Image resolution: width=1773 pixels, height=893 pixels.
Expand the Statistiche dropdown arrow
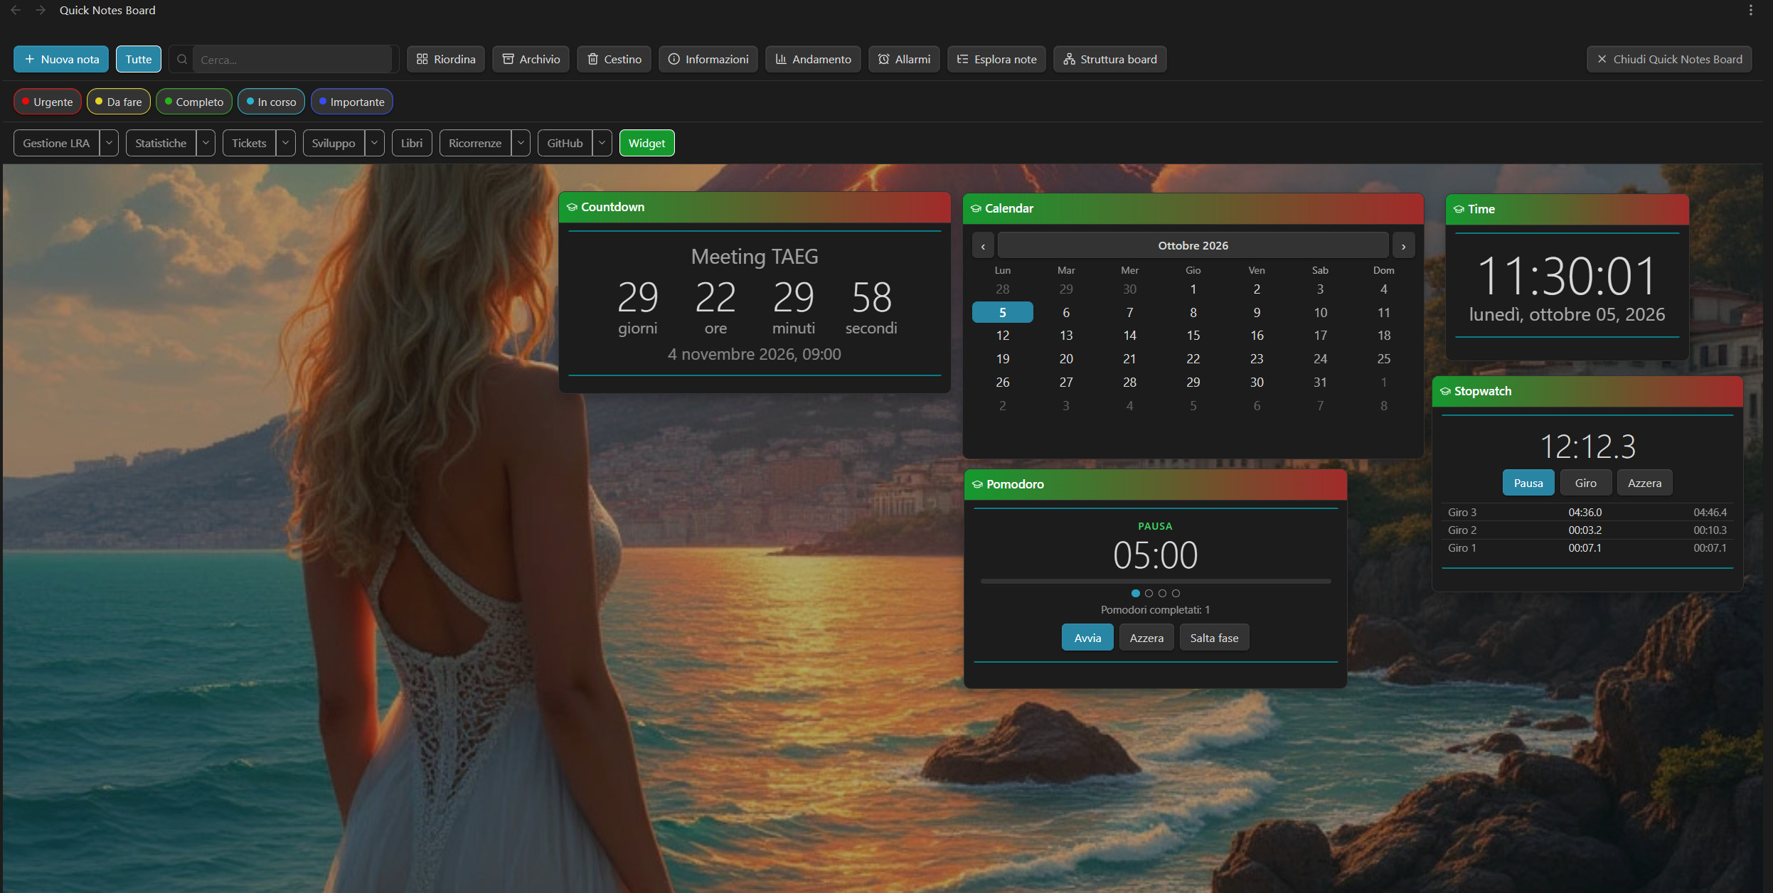pyautogui.click(x=206, y=143)
